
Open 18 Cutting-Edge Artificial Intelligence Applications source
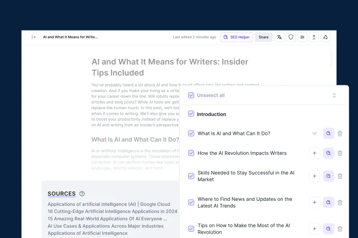(112, 211)
